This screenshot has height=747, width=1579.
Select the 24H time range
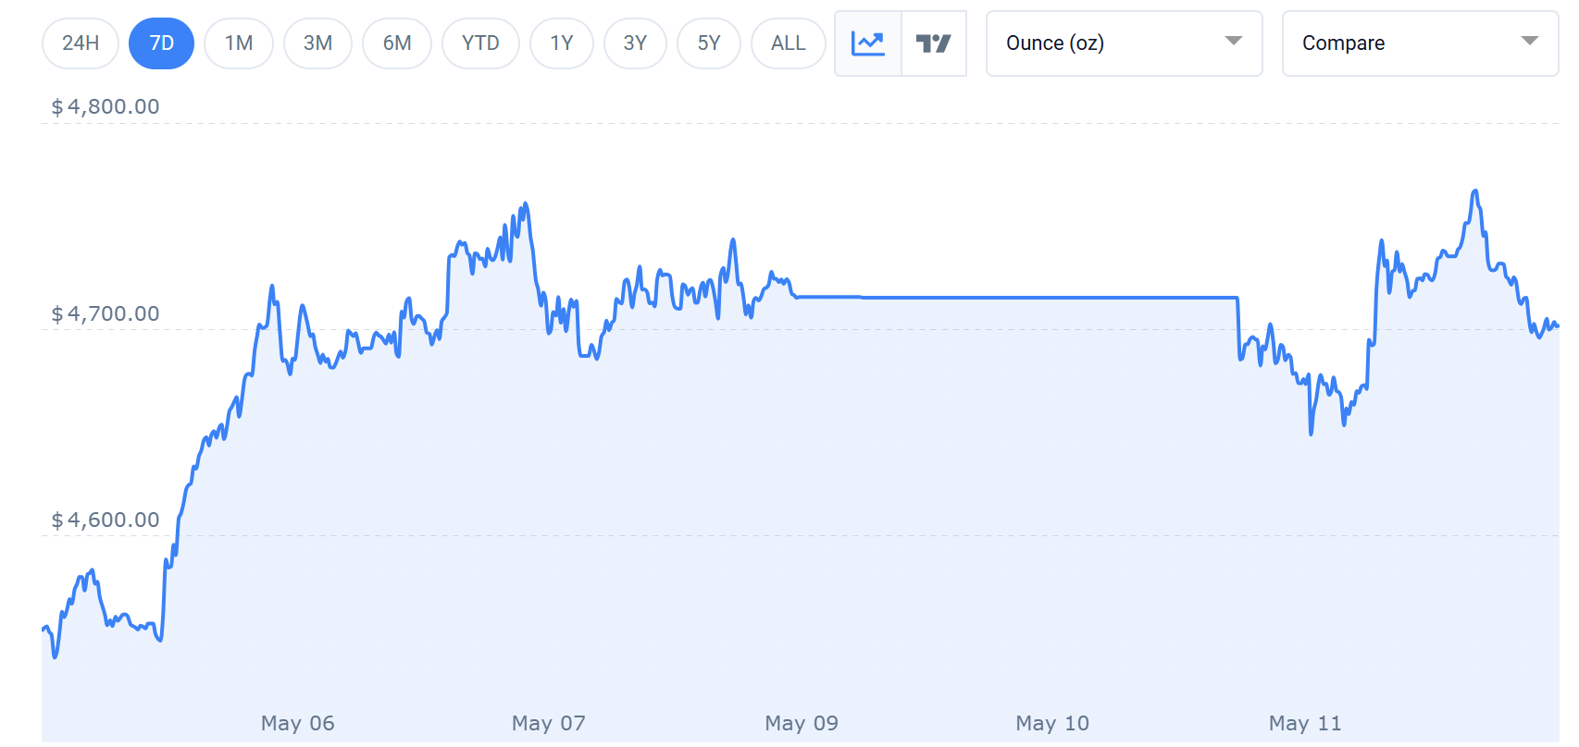tap(81, 43)
